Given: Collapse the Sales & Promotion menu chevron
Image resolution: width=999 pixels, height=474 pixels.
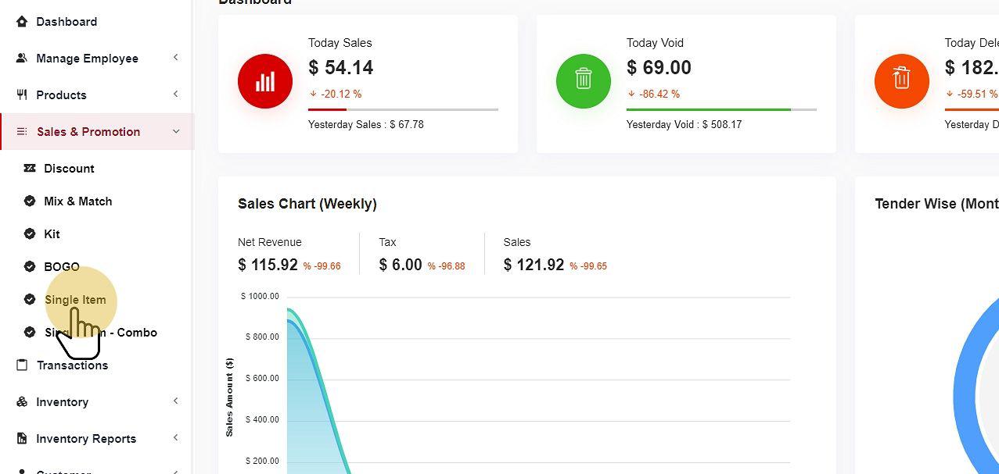Looking at the screenshot, I should pyautogui.click(x=176, y=132).
